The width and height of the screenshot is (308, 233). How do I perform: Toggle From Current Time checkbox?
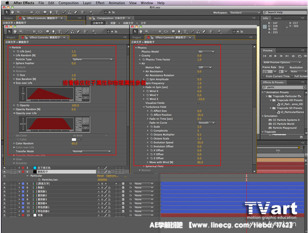264,76
